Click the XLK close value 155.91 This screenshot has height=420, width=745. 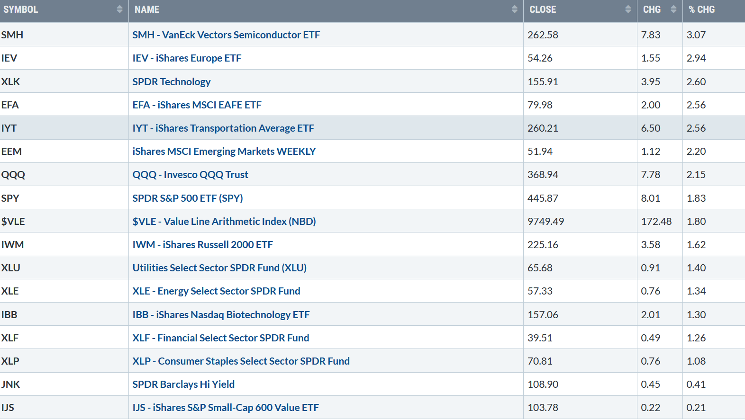pyautogui.click(x=543, y=82)
